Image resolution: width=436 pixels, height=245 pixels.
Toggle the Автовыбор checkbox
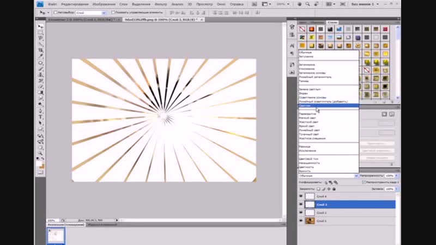click(56, 13)
